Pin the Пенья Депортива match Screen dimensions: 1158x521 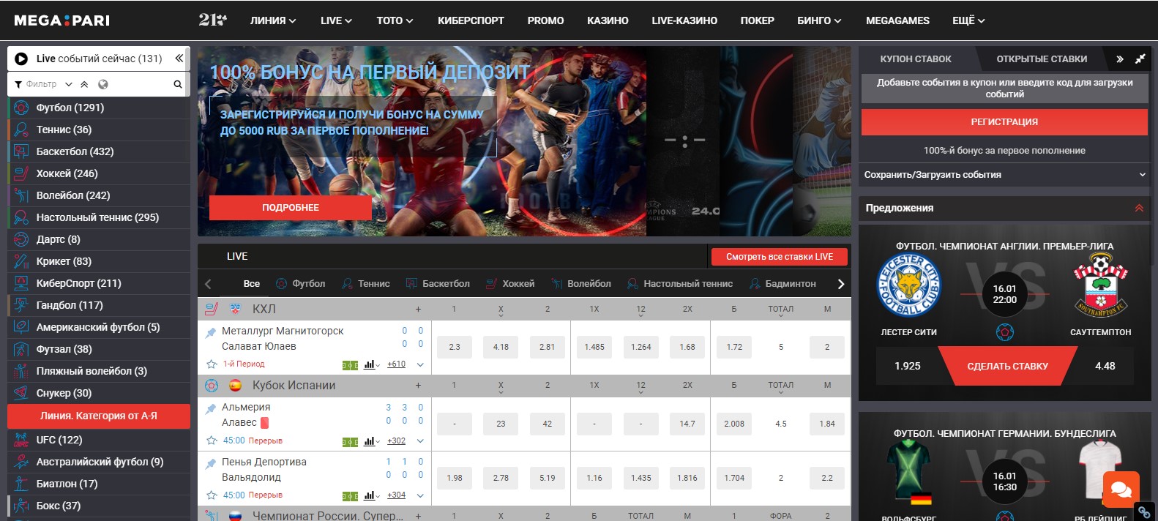click(211, 463)
